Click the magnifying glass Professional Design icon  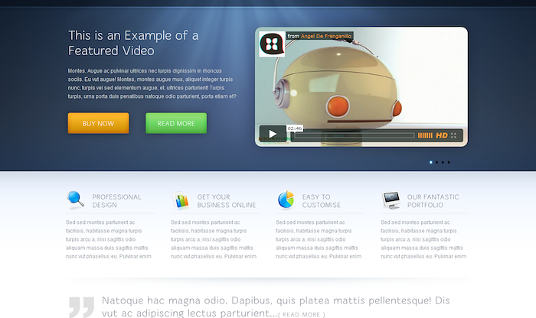click(x=76, y=200)
